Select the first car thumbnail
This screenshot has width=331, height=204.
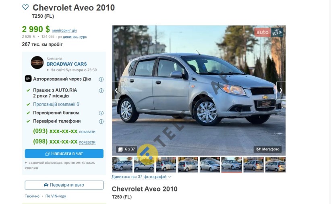[122, 164]
